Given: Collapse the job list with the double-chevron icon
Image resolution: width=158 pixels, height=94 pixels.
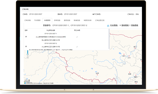Looking at the screenshot, I should click(108, 26).
